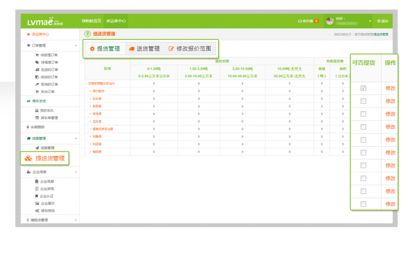
Task: Click the 焉耆回族自治县 region name
Action: pyautogui.click(x=103, y=129)
